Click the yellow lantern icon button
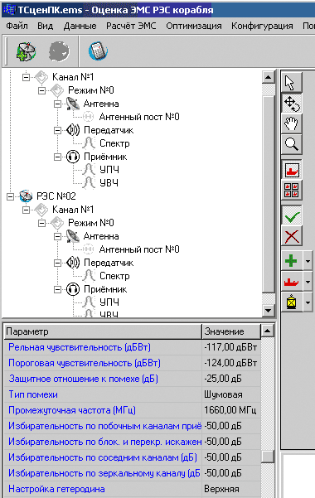Viewport: 315px width, 498px height. (292, 302)
